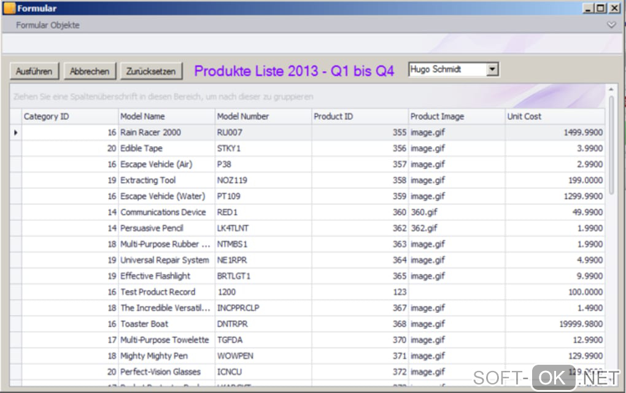This screenshot has height=393, width=626.
Task: Click the group-by-column drop area hint text
Action: [x=163, y=96]
